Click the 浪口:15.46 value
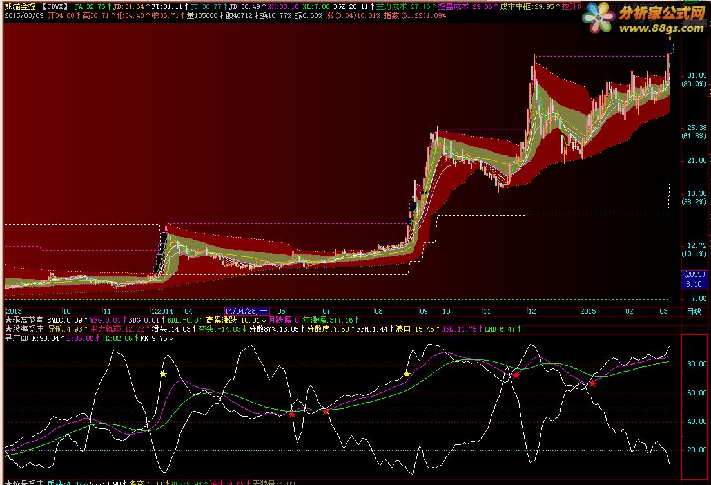Viewport: 711px width, 485px height. coord(414,329)
